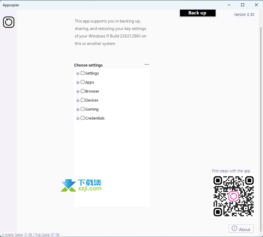Select the Gaming tree label
263x237 pixels.
(x=92, y=109)
